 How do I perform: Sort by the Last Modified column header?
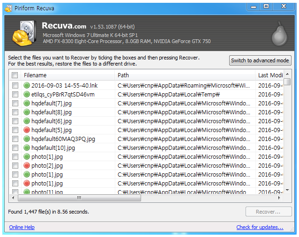click(x=269, y=75)
